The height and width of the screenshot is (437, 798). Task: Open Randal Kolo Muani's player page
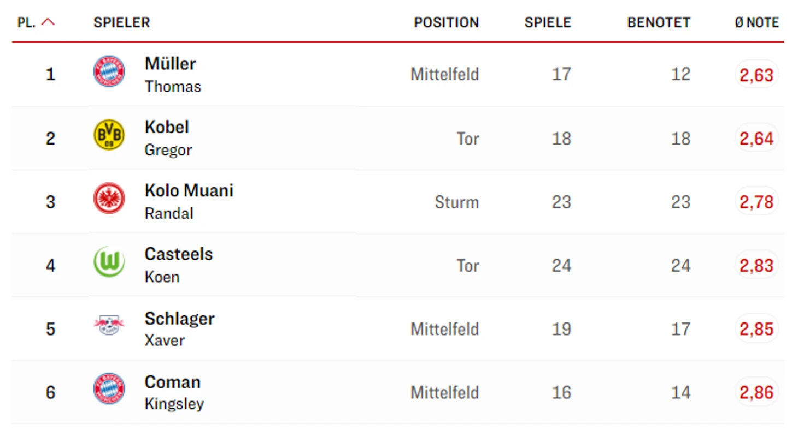[189, 191]
